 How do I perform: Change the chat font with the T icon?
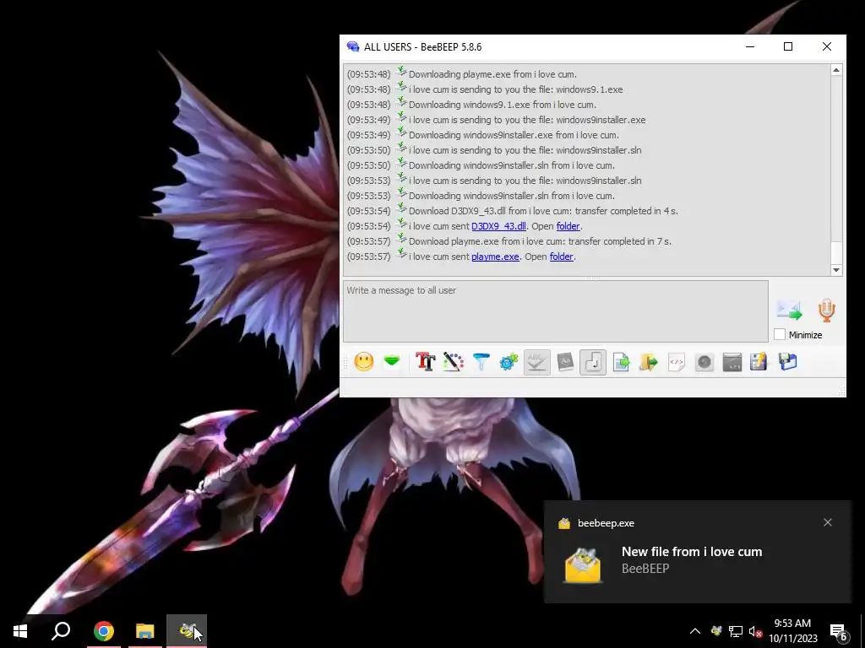pyautogui.click(x=426, y=362)
